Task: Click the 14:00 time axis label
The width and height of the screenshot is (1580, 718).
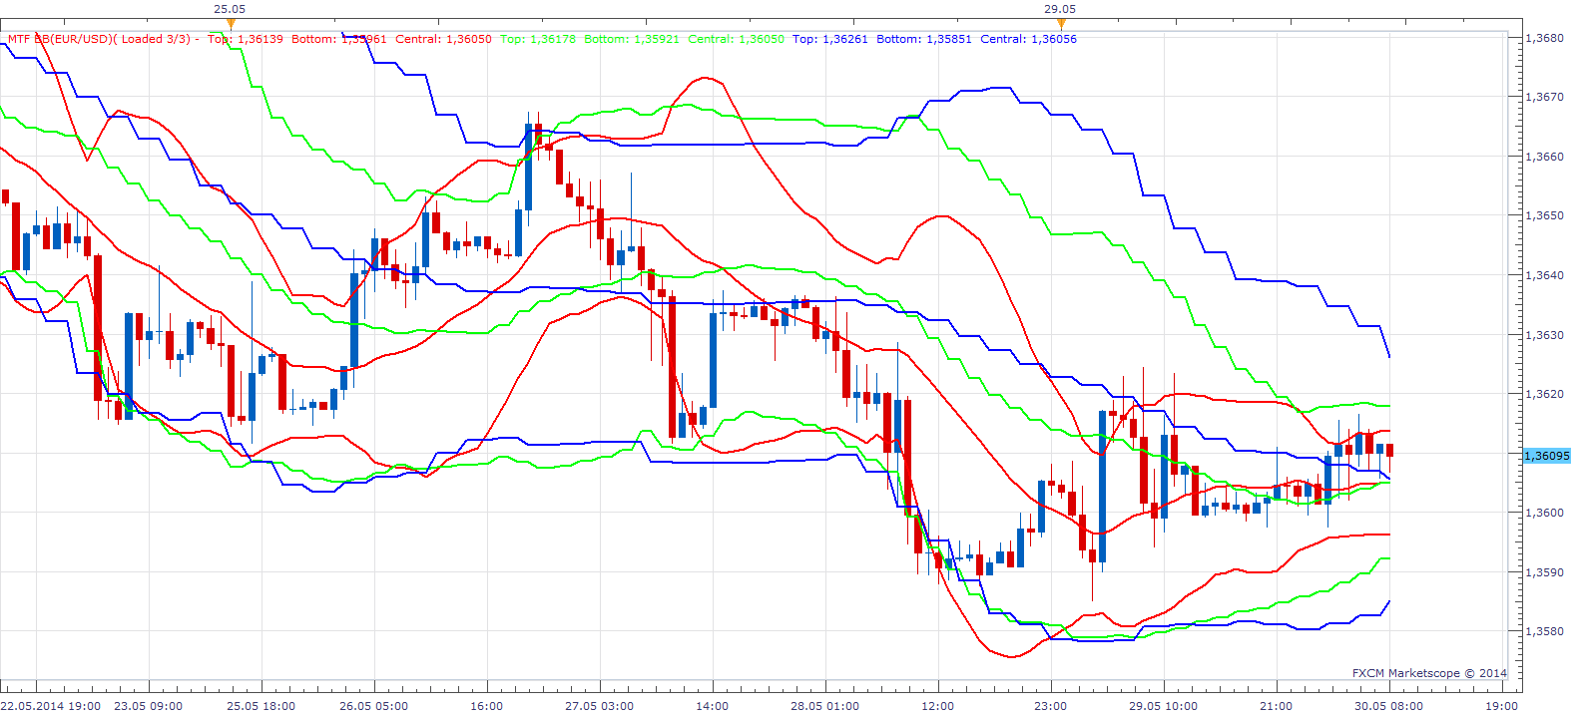Action: [713, 706]
